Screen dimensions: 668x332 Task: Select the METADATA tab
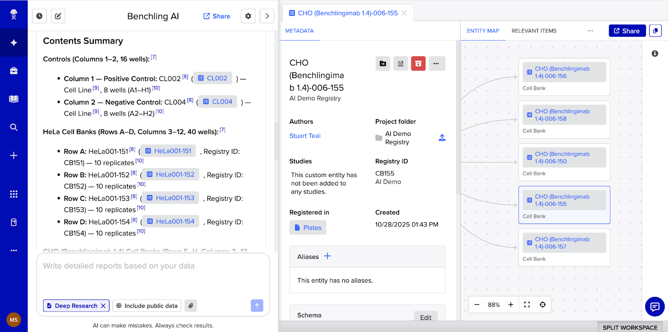click(299, 31)
